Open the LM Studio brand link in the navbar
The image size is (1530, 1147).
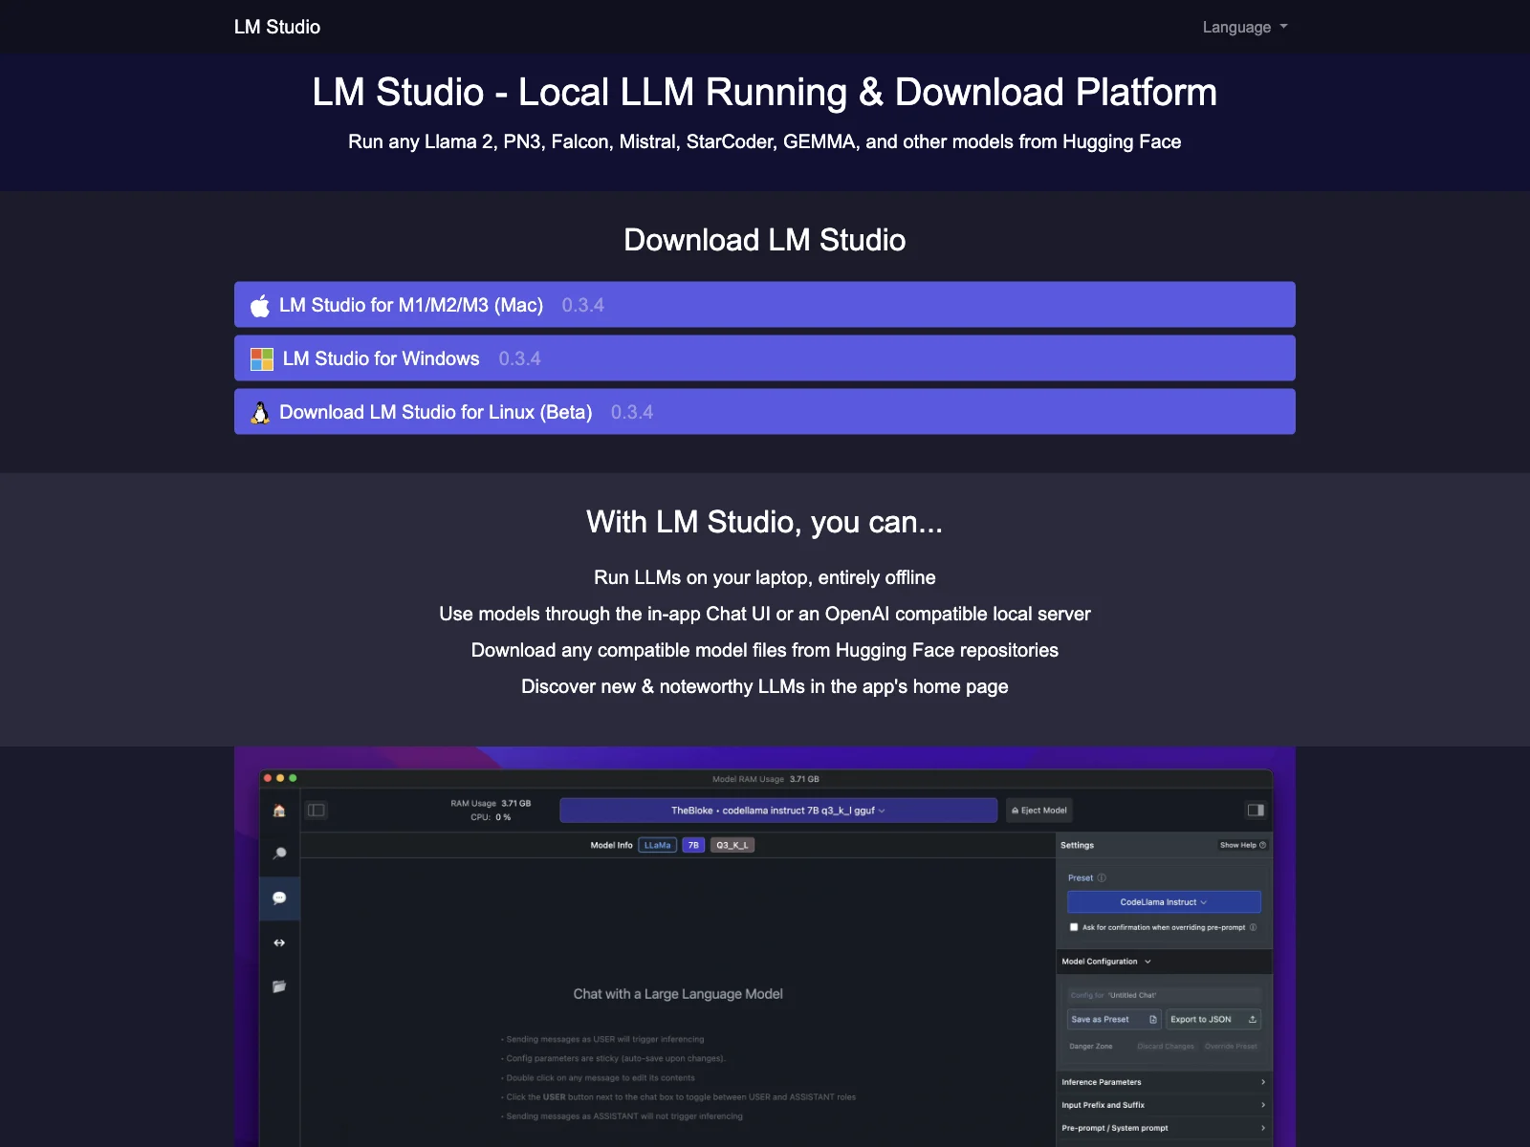(277, 27)
